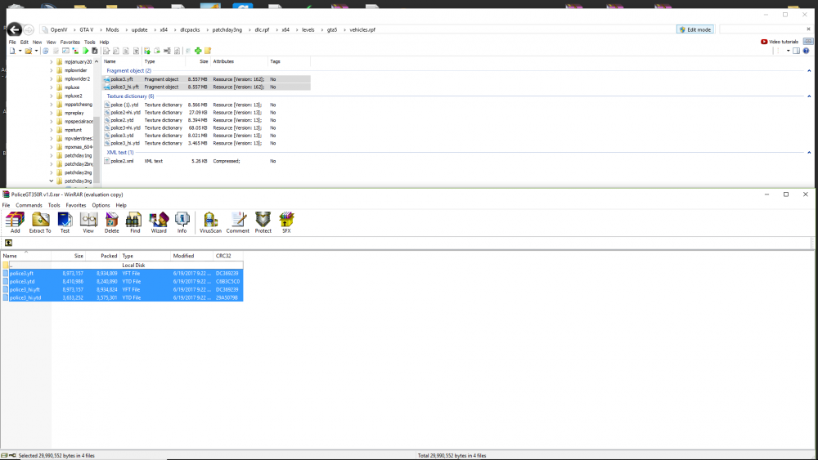Click OpenIV new file toolbar icon
The width and height of the screenshot is (818, 460).
click(x=12, y=51)
